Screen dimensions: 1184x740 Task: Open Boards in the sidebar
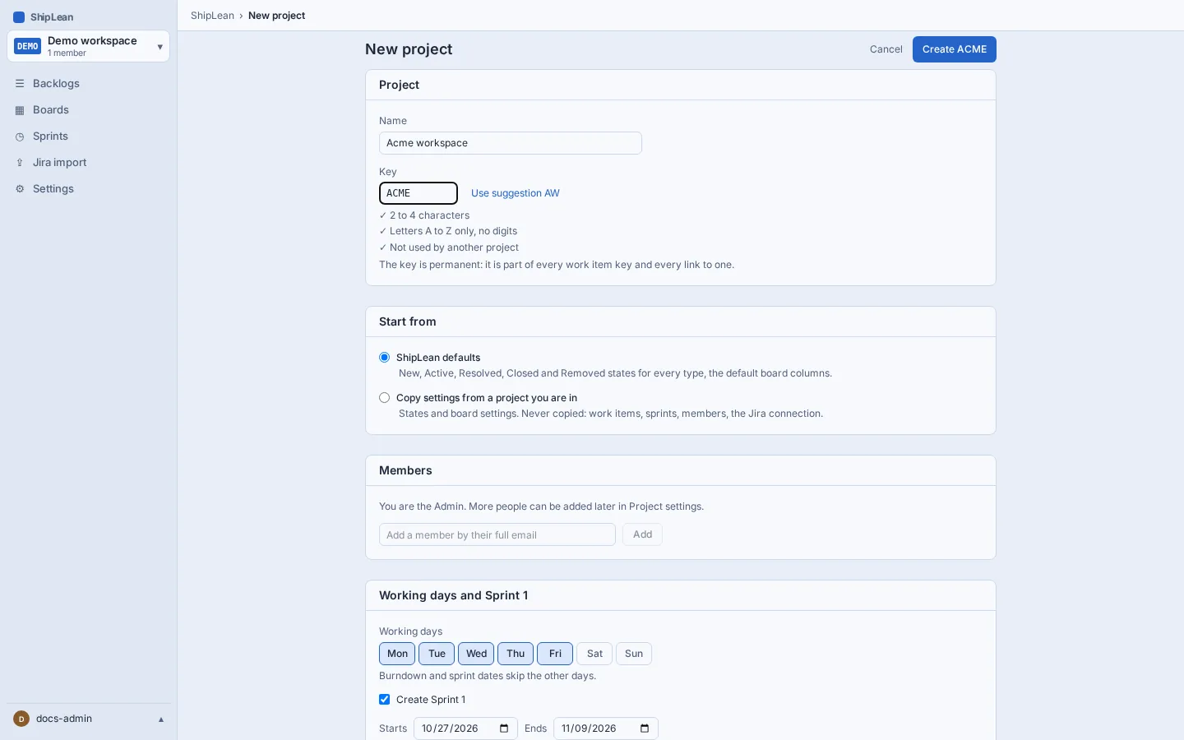click(89, 110)
